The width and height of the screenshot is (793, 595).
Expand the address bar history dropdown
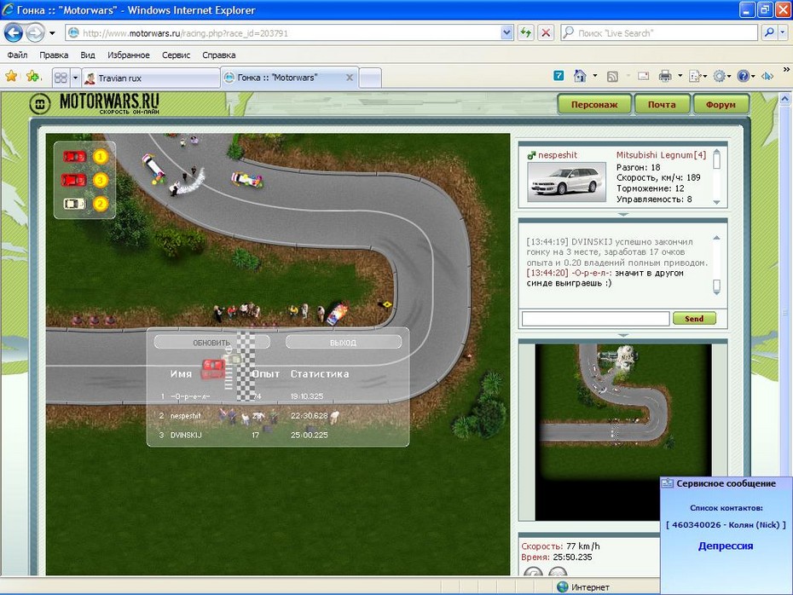(506, 33)
